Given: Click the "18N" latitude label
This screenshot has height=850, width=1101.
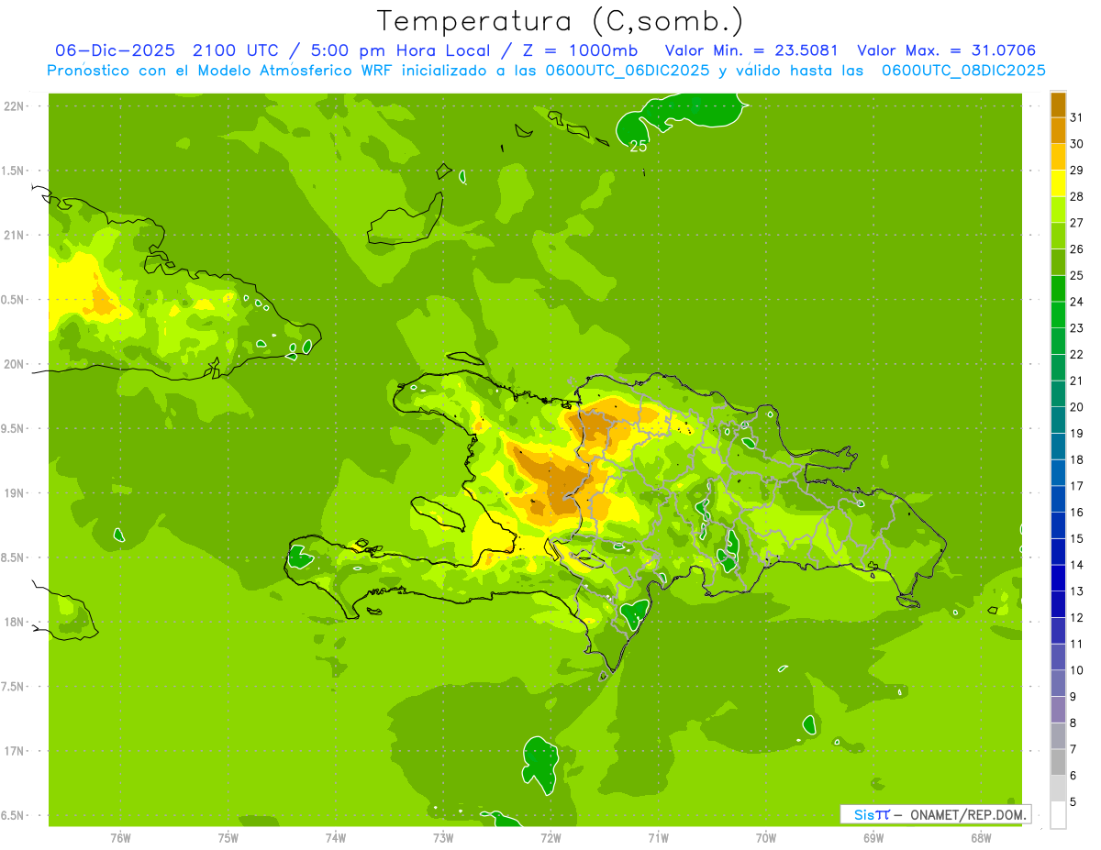Looking at the screenshot, I should point(15,622).
